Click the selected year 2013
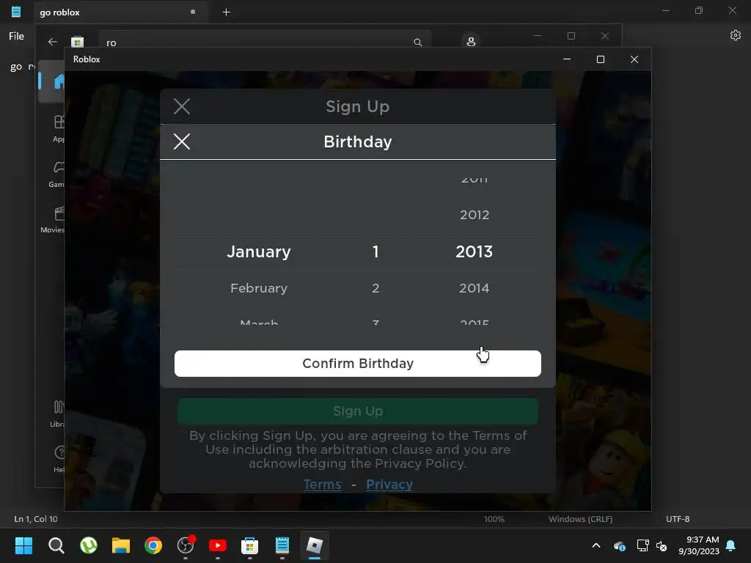This screenshot has height=563, width=751. pos(475,252)
